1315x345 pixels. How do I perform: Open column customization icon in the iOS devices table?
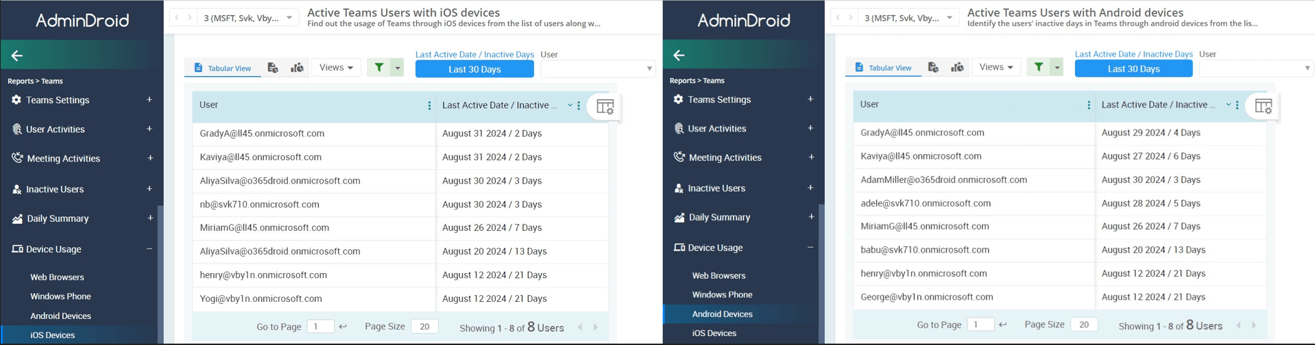(x=605, y=107)
